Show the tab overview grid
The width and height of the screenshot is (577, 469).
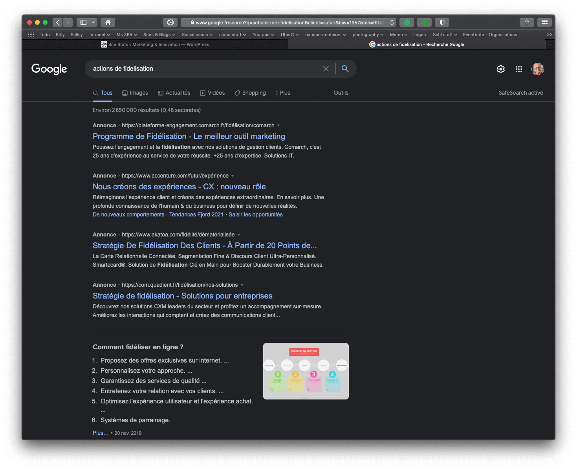point(545,22)
